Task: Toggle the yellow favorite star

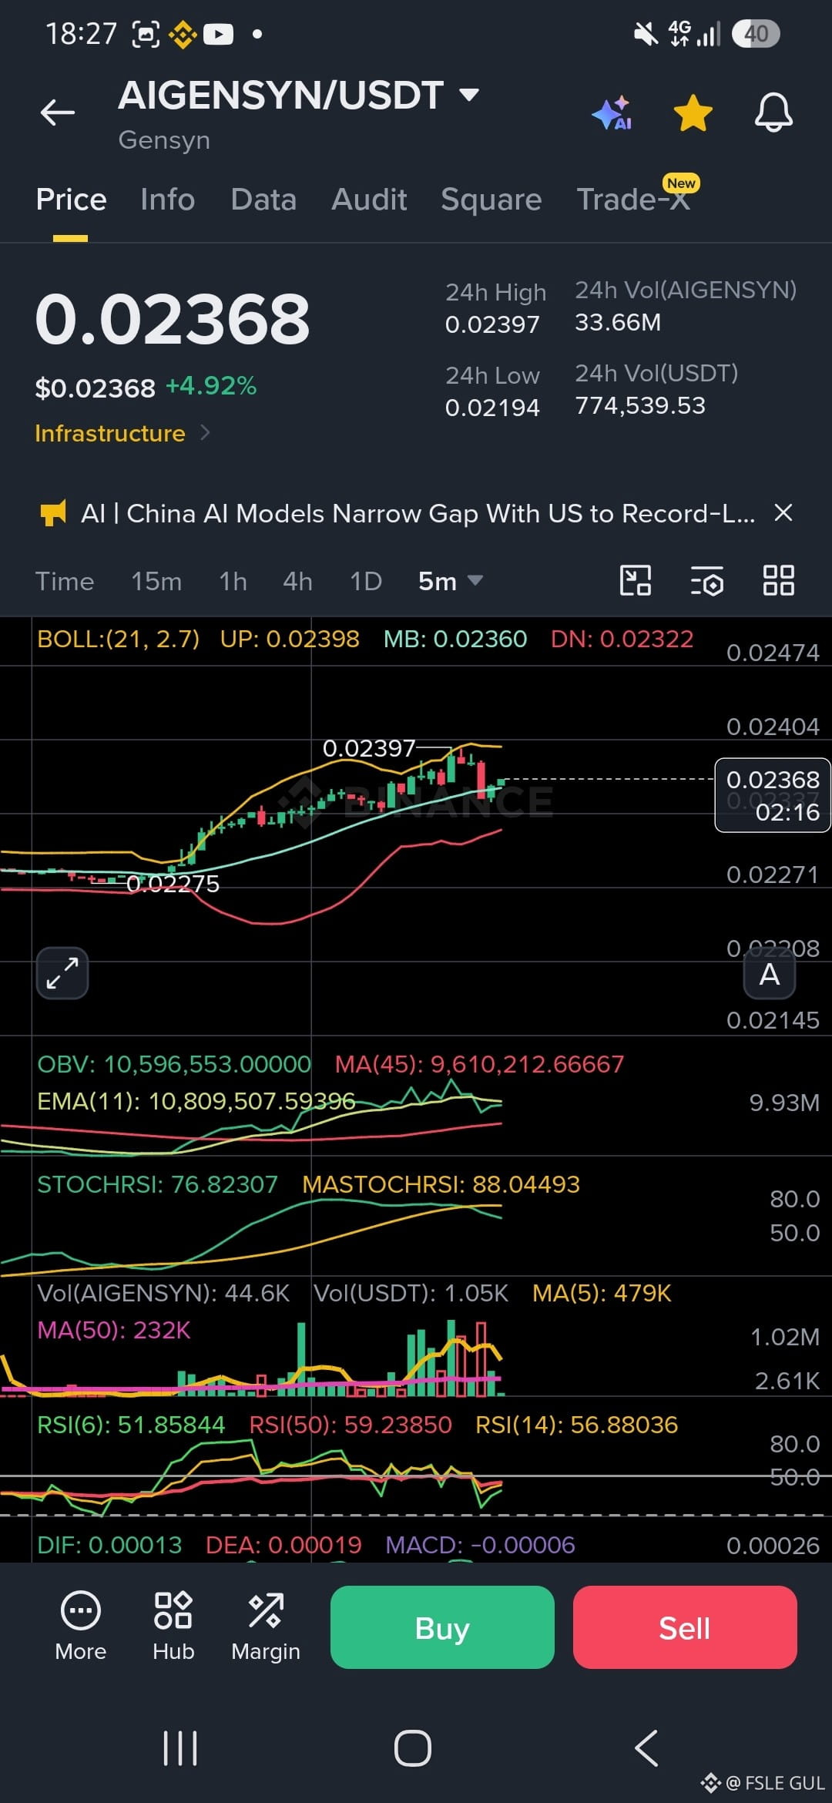Action: tap(693, 113)
